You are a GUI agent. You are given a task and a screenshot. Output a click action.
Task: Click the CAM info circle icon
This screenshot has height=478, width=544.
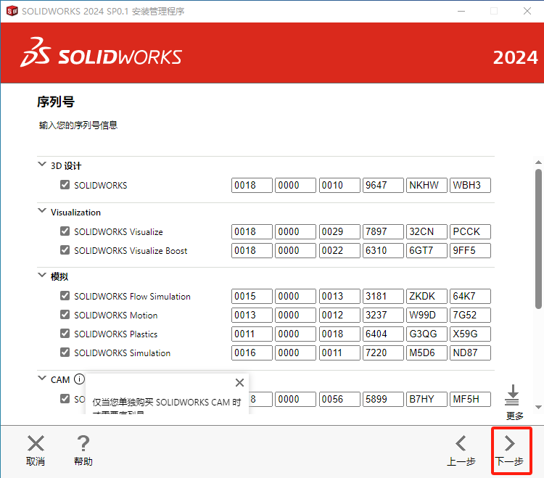[x=79, y=379]
